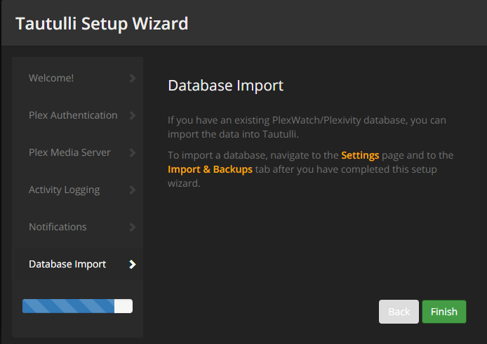Open the Plex Authentication step

tap(73, 115)
